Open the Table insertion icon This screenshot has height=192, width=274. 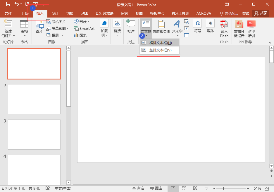pyautogui.click(x=24, y=24)
